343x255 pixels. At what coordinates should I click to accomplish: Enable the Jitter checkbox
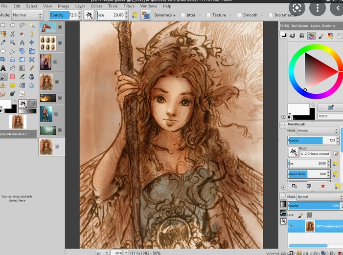click(x=183, y=15)
